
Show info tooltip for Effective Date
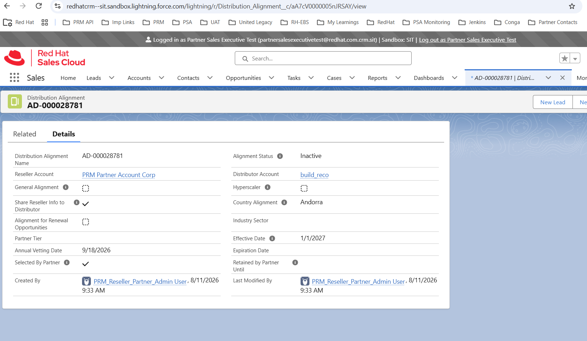pyautogui.click(x=272, y=239)
